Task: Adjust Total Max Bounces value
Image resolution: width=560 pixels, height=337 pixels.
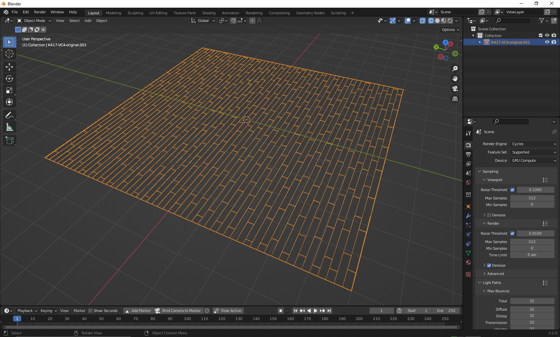Action: coord(532,301)
